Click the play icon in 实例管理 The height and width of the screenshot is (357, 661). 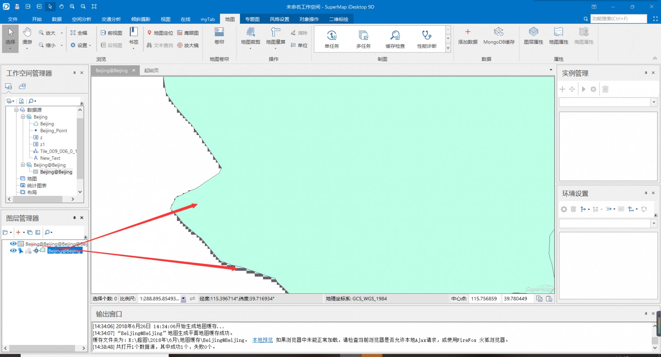[x=584, y=89]
